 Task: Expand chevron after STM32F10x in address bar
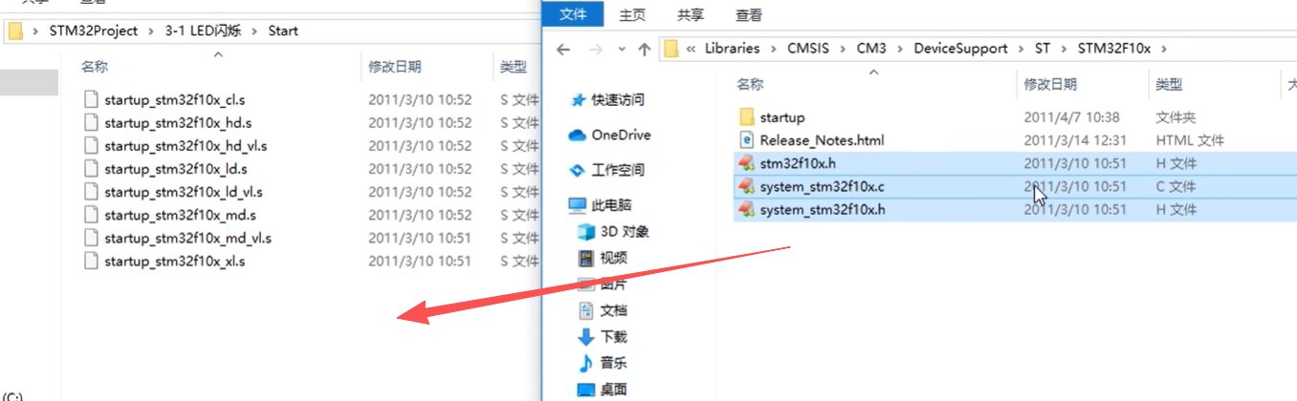pyautogui.click(x=1162, y=48)
